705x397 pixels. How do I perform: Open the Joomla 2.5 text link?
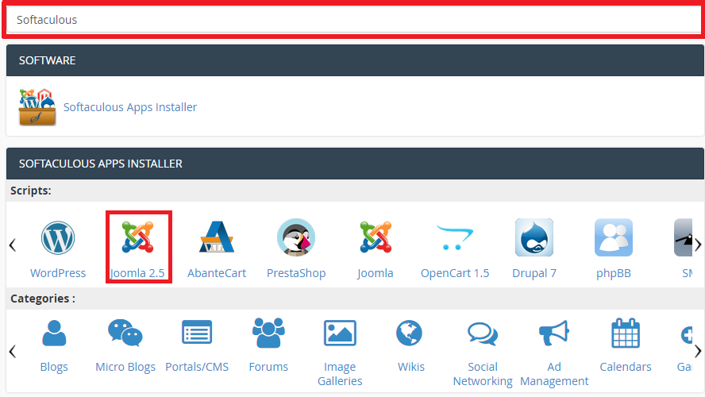137,273
